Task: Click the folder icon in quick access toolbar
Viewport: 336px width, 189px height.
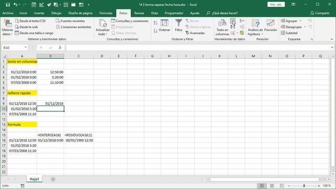Action: 73,5
